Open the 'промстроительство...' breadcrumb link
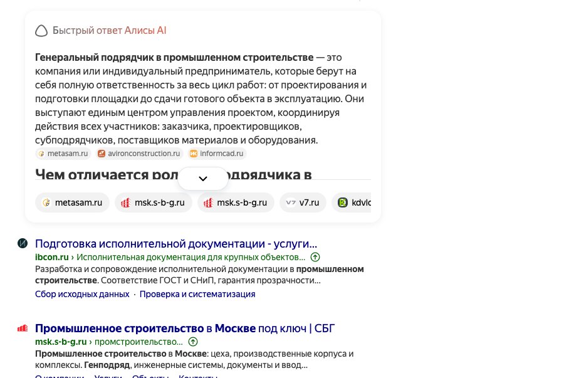The width and height of the screenshot is (564, 378). (x=138, y=342)
